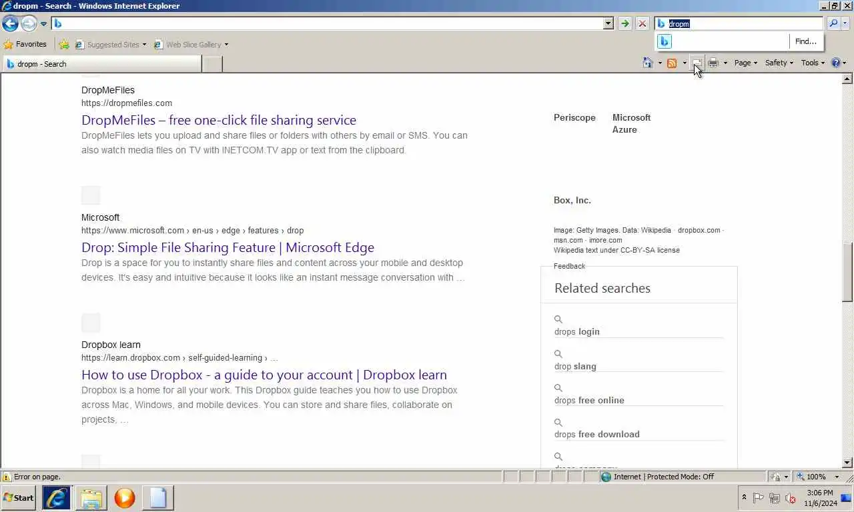Click the green Go arrow button
The image size is (854, 512).
click(624, 23)
